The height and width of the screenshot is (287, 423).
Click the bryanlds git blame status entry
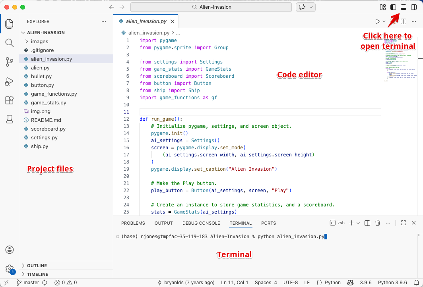pyautogui.click(x=186, y=283)
